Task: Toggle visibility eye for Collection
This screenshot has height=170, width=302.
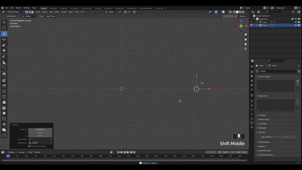Action: point(296,19)
